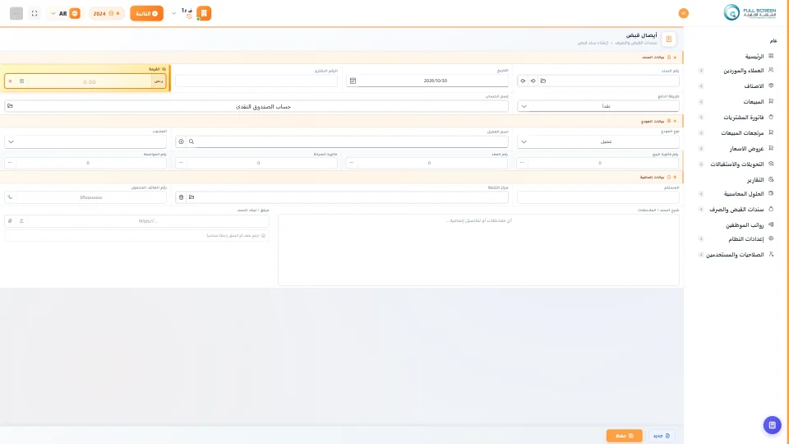The width and height of the screenshot is (789, 444).
Task: Click the notes textarea شرح السند
Action: [478, 250]
